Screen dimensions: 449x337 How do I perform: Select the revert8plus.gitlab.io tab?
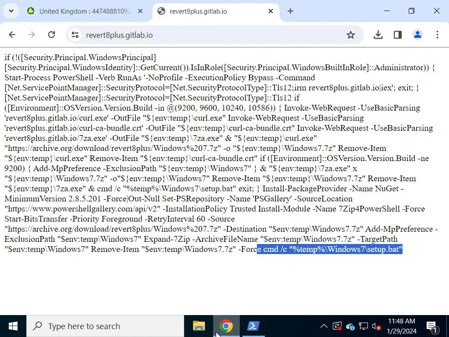pyautogui.click(x=216, y=11)
